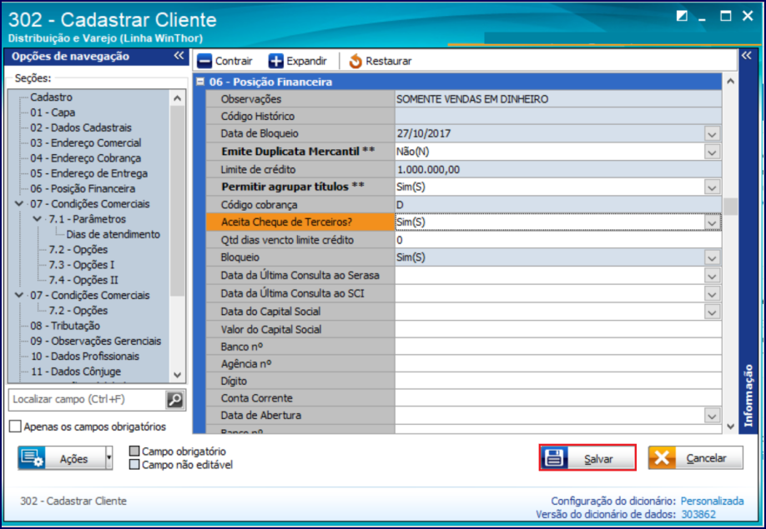The width and height of the screenshot is (766, 529).
Task: Click the Campo obrigatório legend box
Action: [x=134, y=451]
